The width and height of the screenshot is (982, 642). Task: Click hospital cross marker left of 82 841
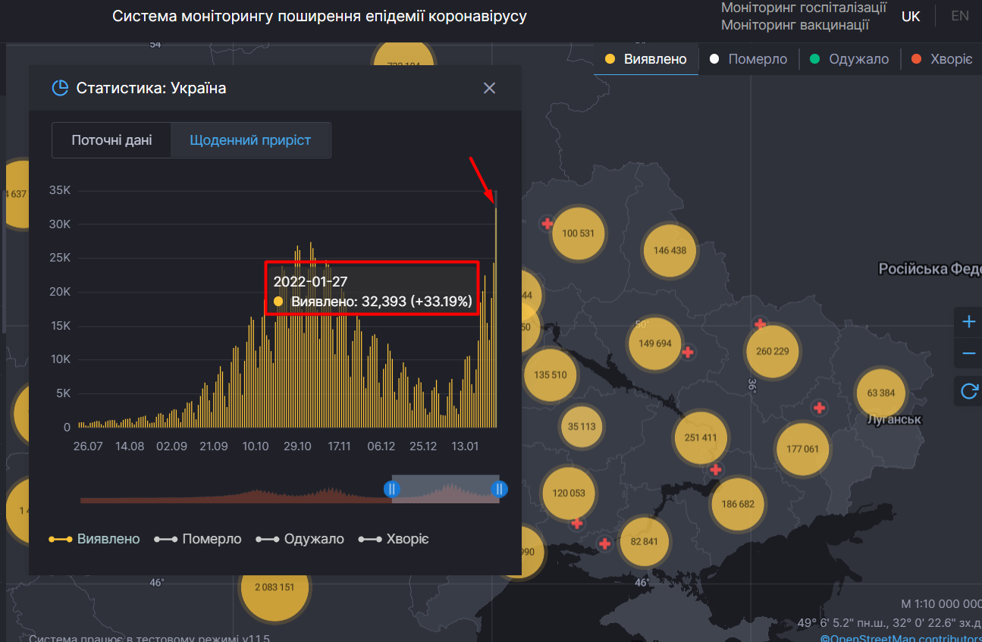pos(604,543)
